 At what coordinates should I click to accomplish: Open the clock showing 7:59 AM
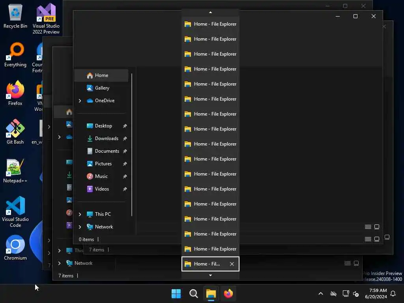[376, 294]
